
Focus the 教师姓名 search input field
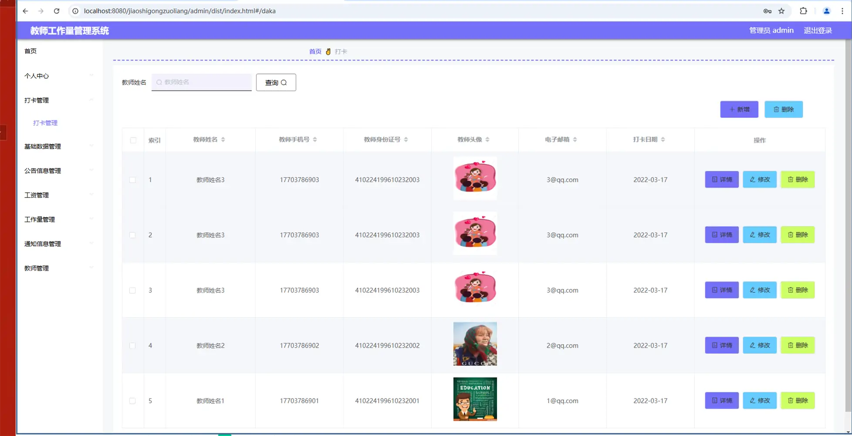pyautogui.click(x=202, y=82)
